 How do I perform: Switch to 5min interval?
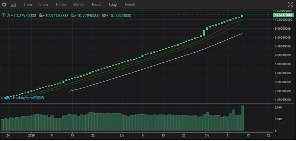44,4
